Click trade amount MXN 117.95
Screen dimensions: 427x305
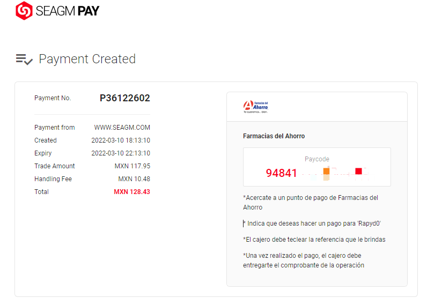click(132, 166)
